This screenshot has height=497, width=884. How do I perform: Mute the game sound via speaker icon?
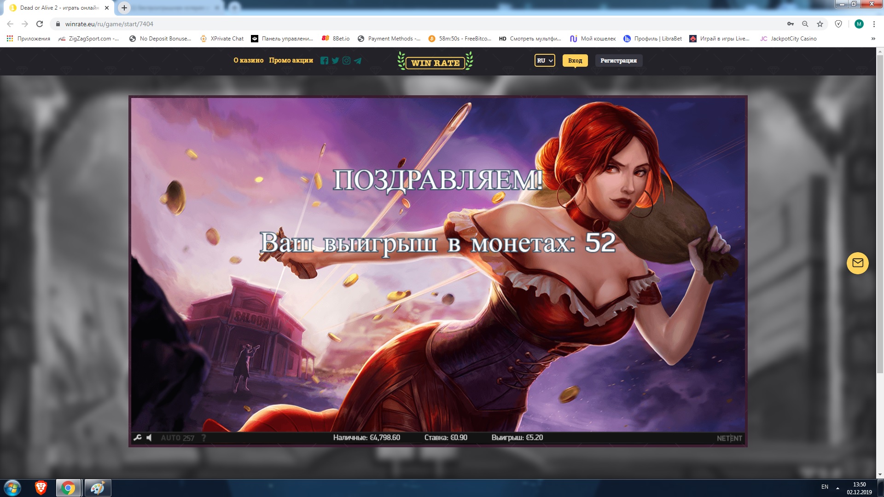(149, 438)
